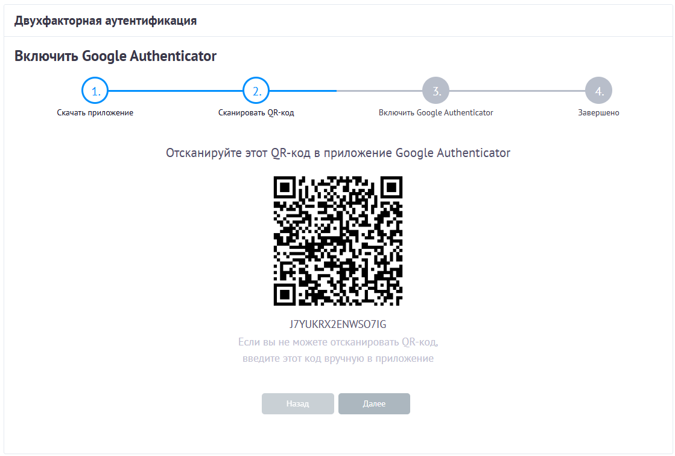Click the "Отсканируйте этот QR-код" instruction text
Image resolution: width=675 pixels, height=456 pixels.
(x=338, y=153)
